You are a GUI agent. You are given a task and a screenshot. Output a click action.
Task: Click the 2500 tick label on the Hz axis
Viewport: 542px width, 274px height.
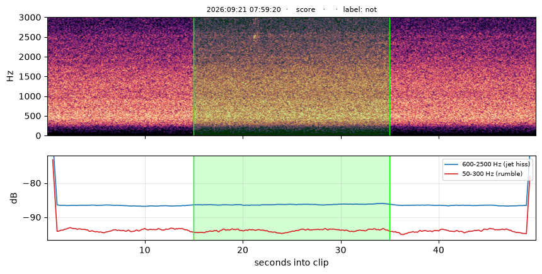(x=30, y=37)
